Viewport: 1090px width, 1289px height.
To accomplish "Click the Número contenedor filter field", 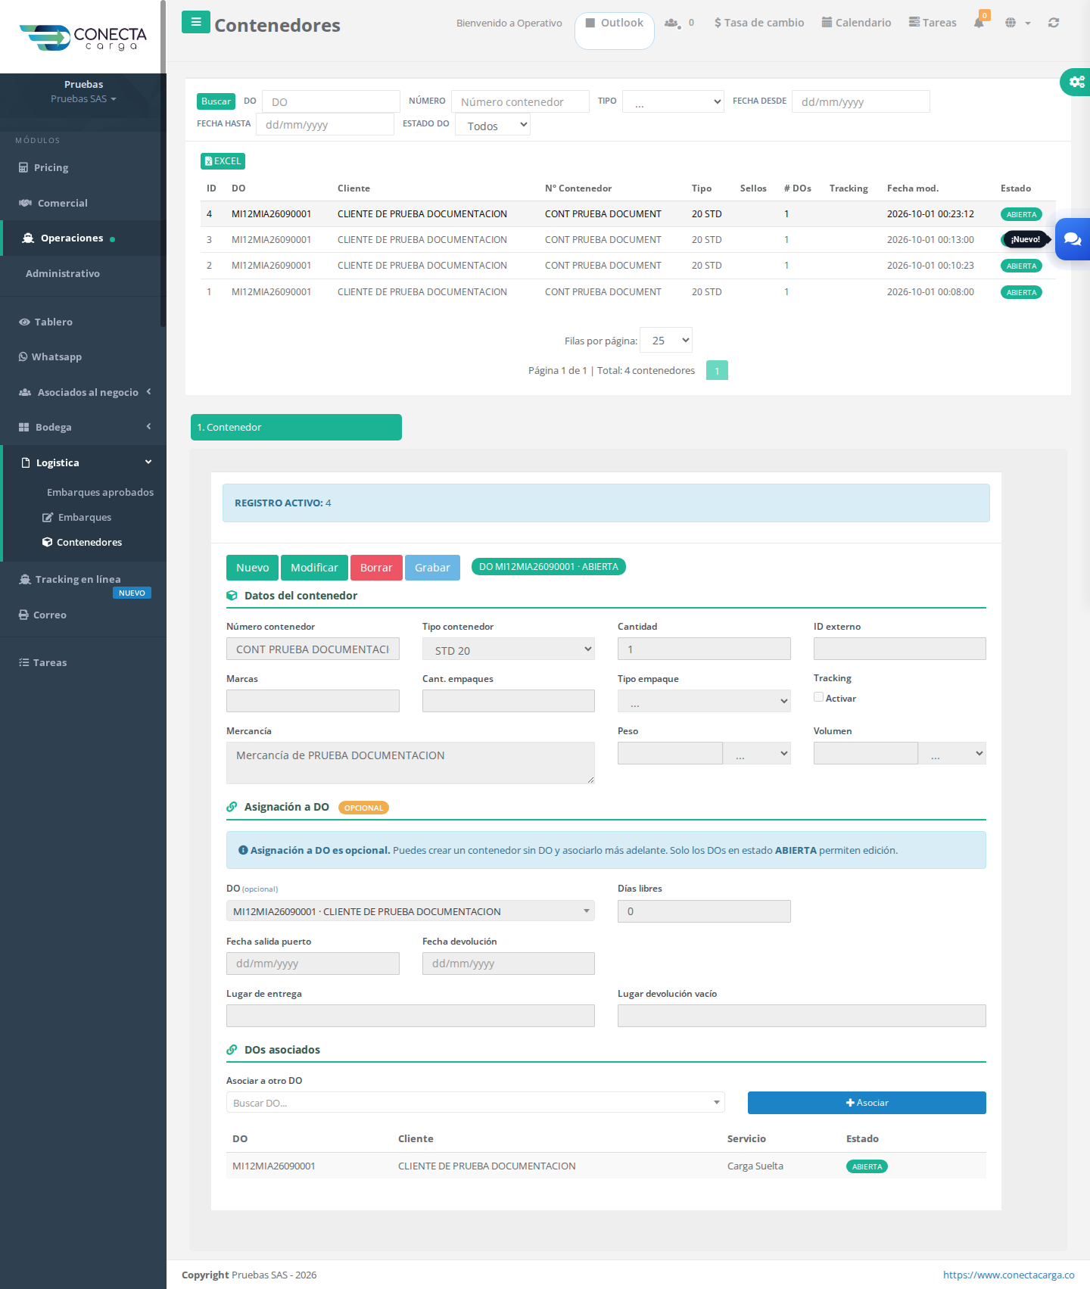I will click(520, 101).
